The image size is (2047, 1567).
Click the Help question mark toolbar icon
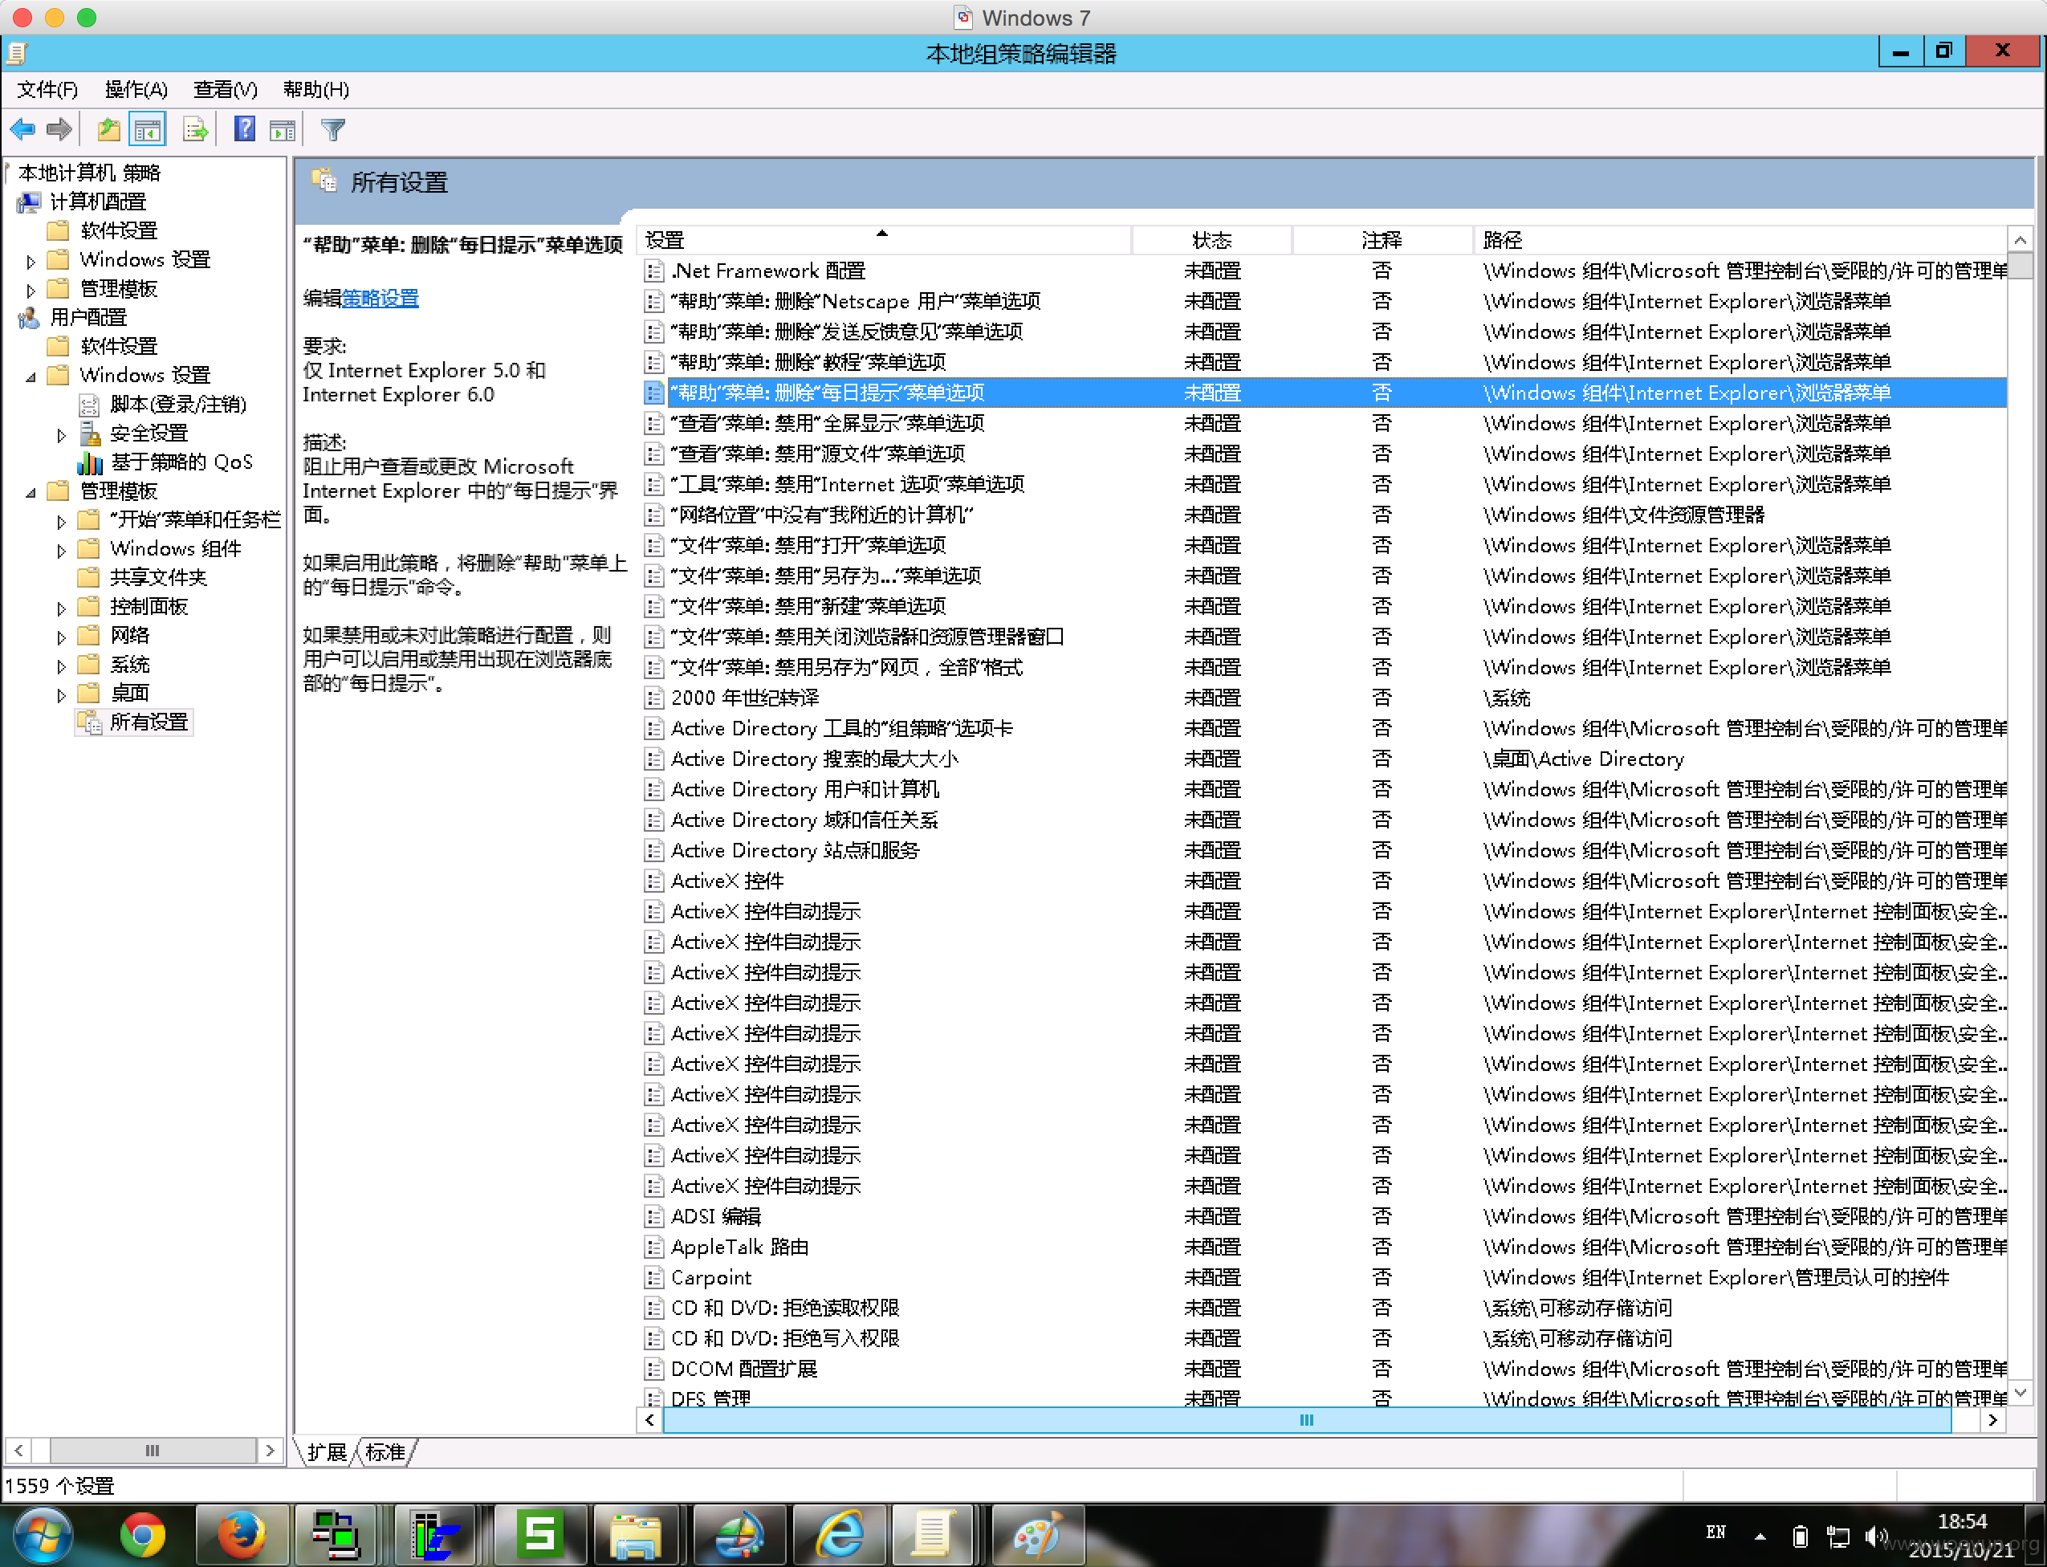[244, 130]
